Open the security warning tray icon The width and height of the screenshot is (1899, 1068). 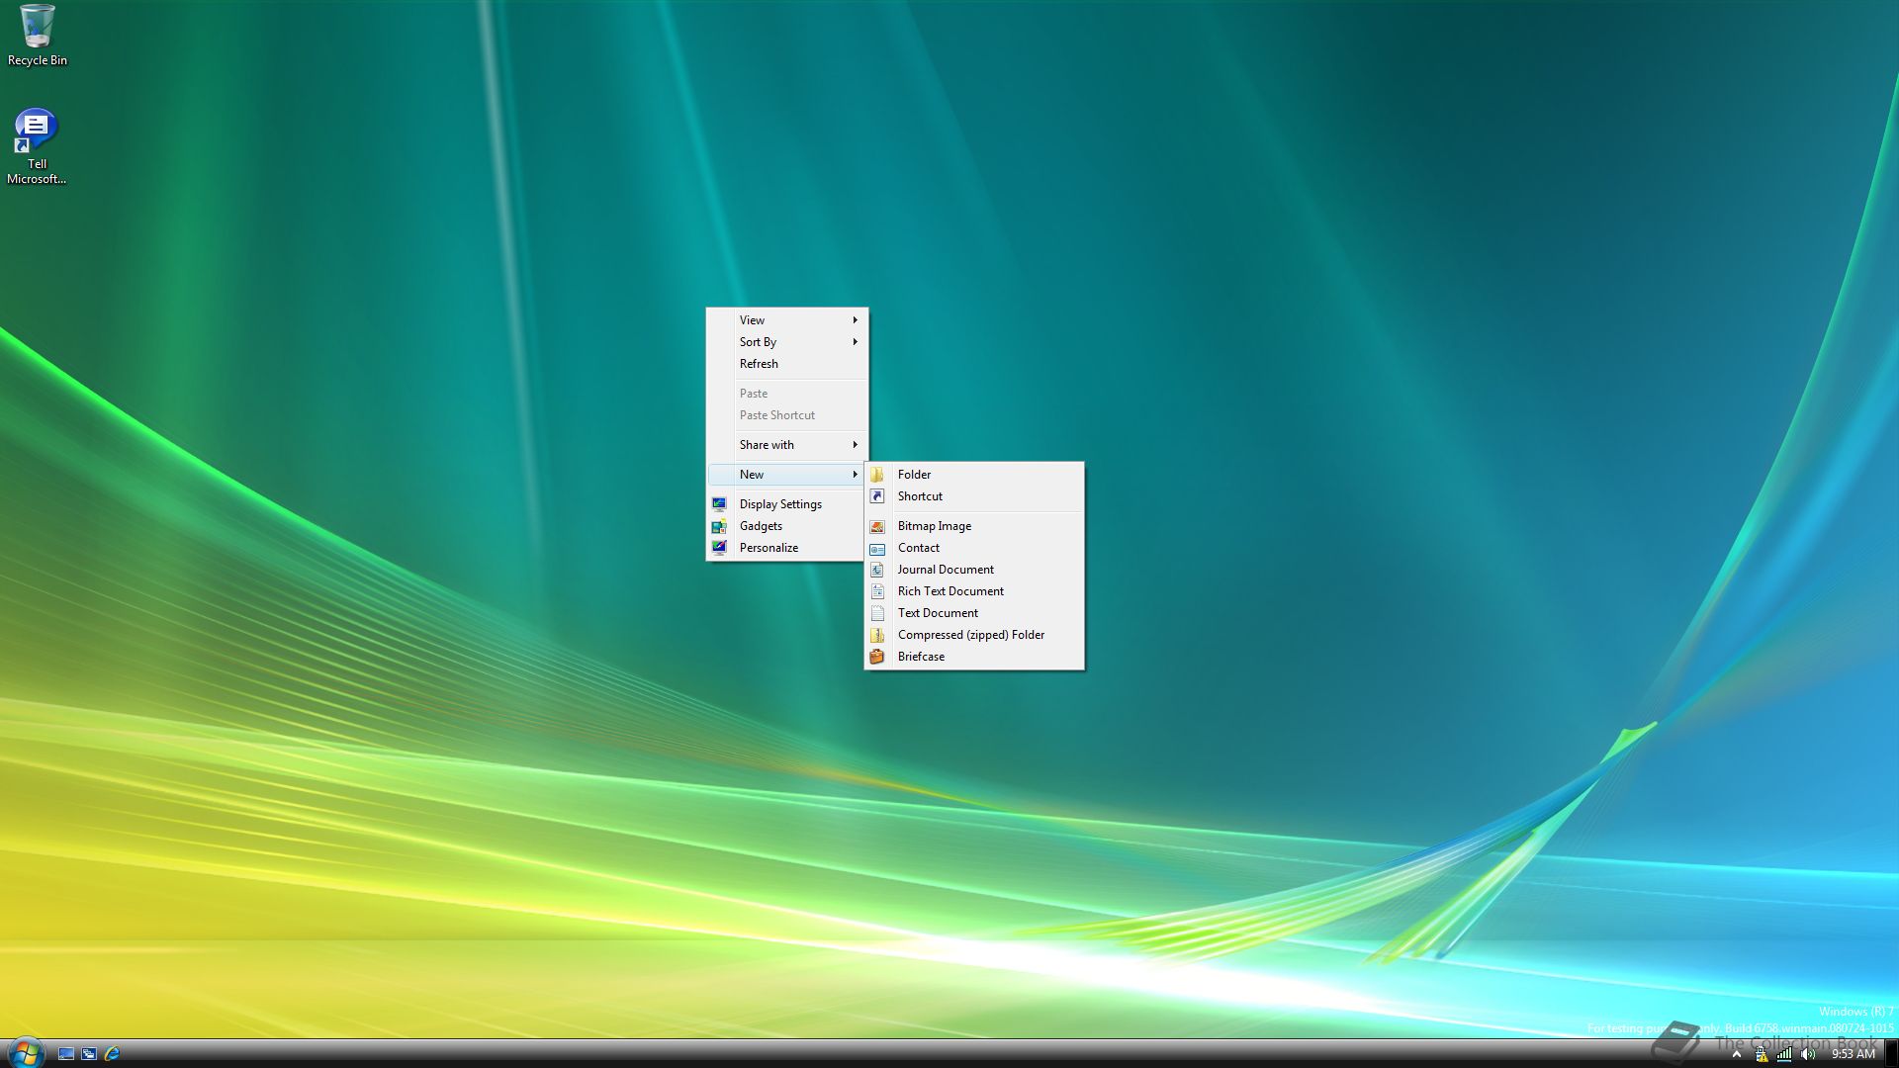[x=1761, y=1054]
